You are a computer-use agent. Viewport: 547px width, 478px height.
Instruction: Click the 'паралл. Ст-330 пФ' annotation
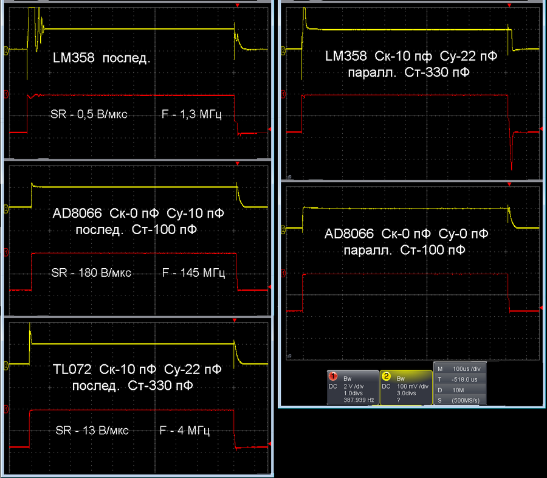[409, 72]
